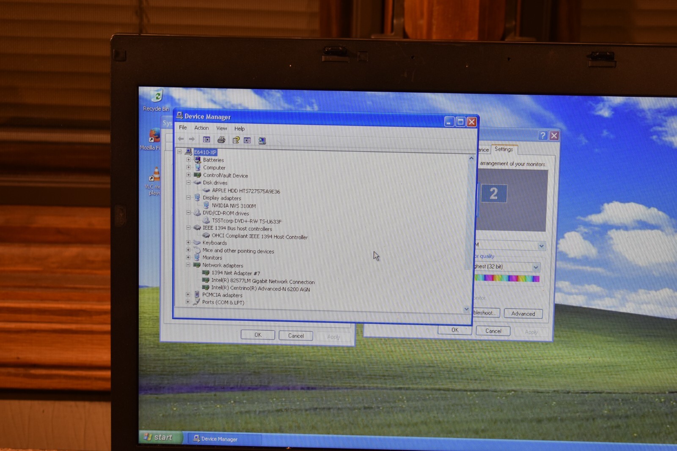Click OK in Display Properties dialog
Viewport: 677px width, 451px height.
click(455, 330)
